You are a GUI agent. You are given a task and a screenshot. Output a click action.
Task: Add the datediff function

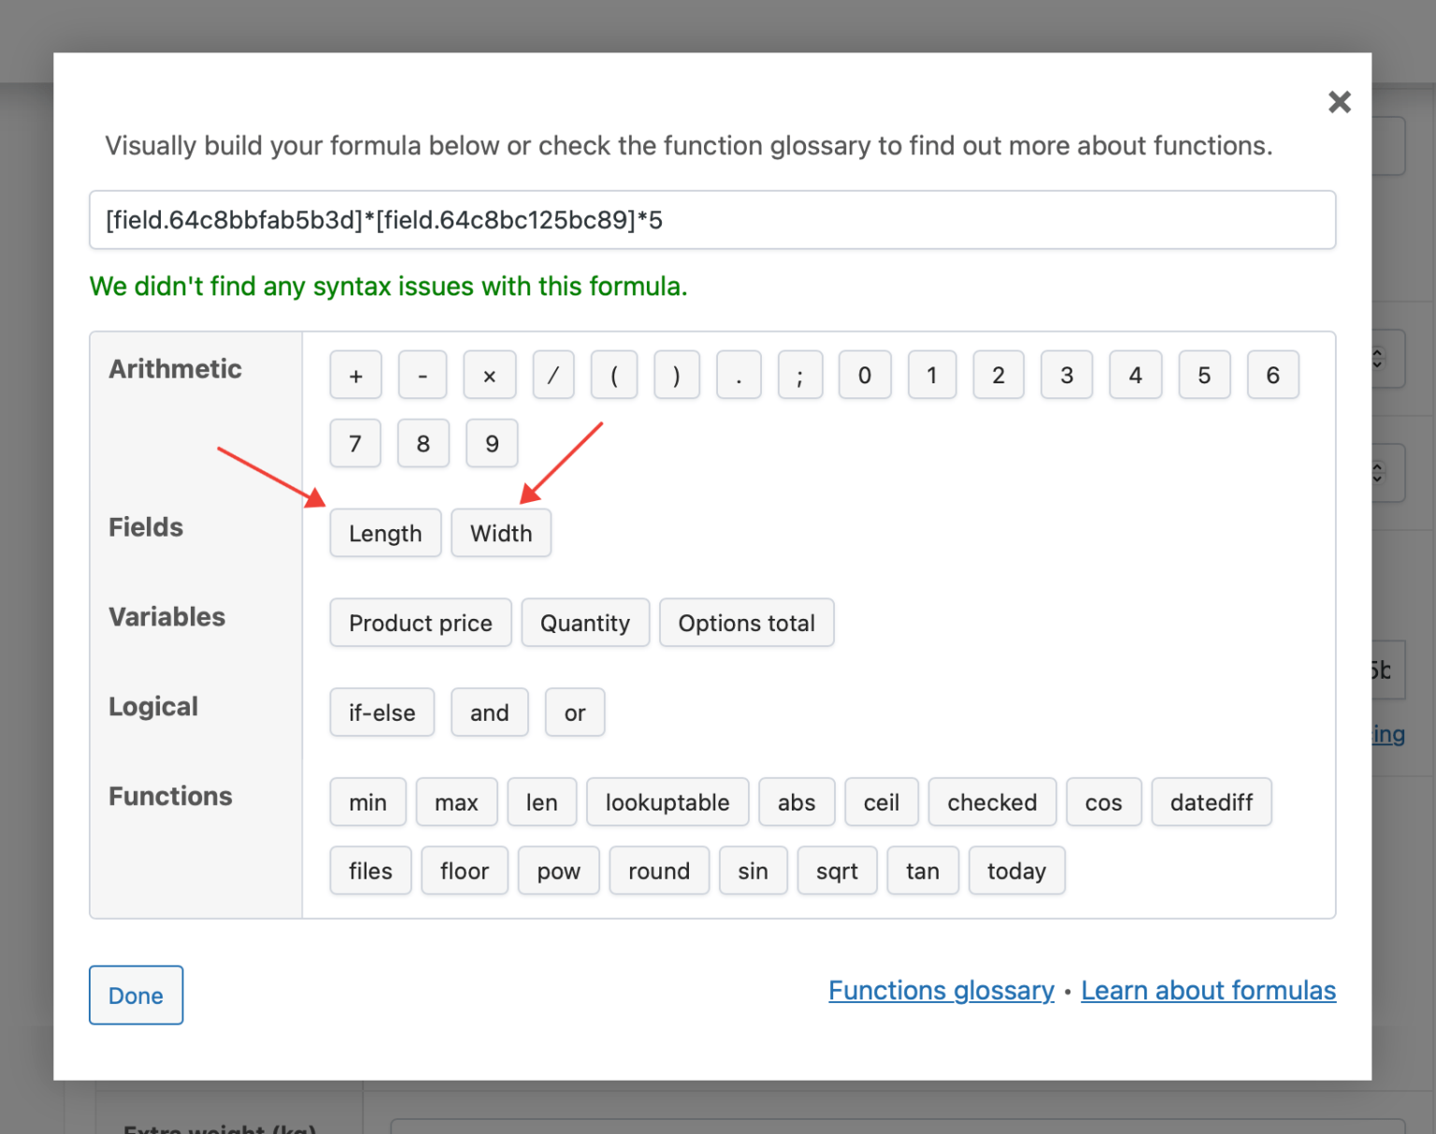pyautogui.click(x=1212, y=802)
